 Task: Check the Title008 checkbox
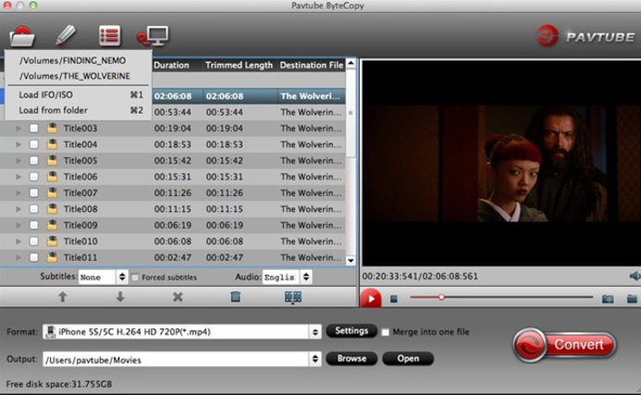pos(34,209)
